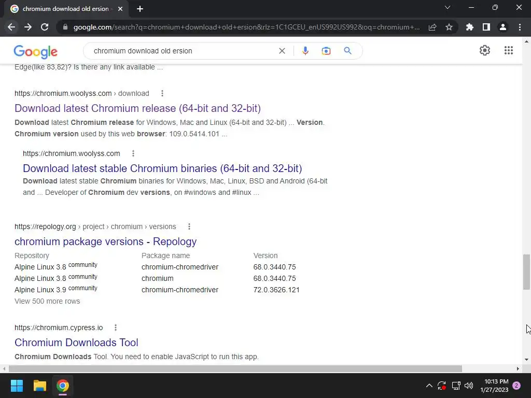This screenshot has height=398, width=531.
Task: Click the chromium.woolyss.com › download URL
Action: (81, 93)
